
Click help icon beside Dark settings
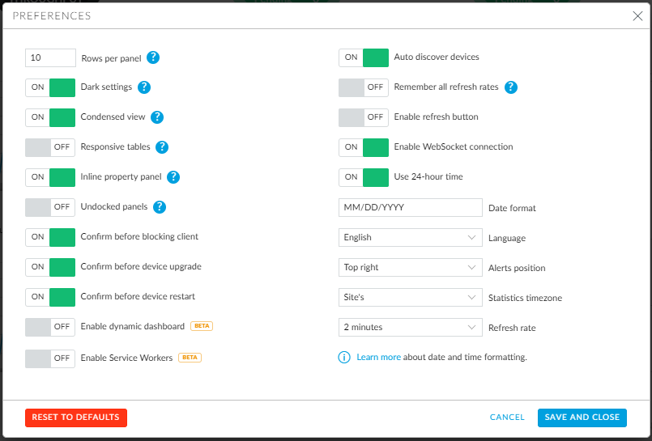pyautogui.click(x=144, y=87)
